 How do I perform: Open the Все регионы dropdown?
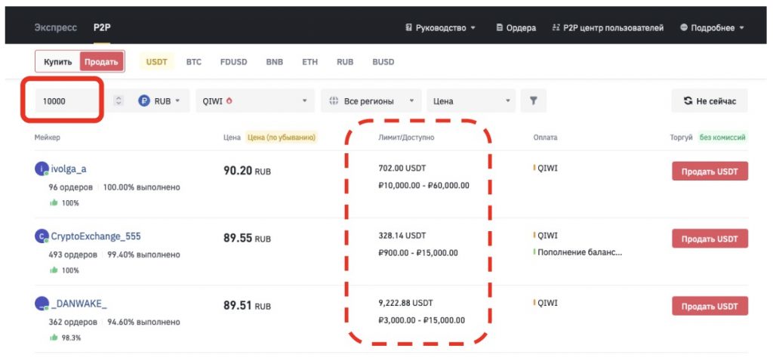pos(371,100)
